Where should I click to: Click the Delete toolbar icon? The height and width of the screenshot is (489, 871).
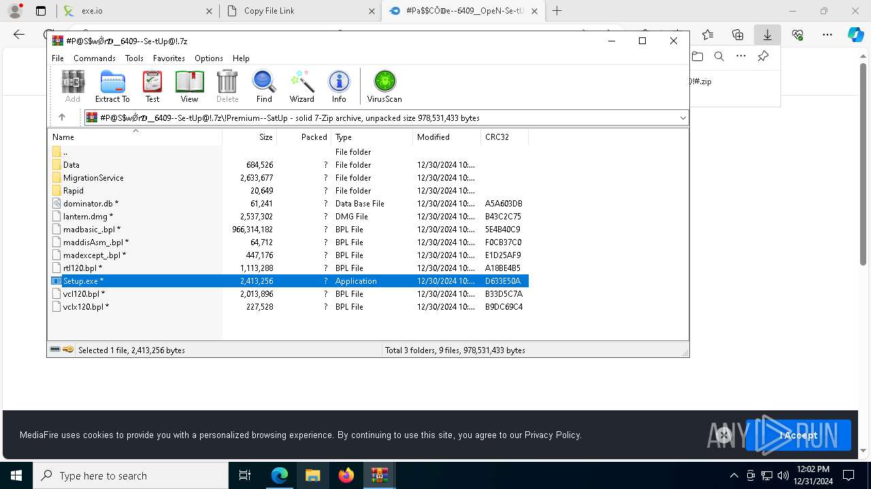(x=227, y=86)
